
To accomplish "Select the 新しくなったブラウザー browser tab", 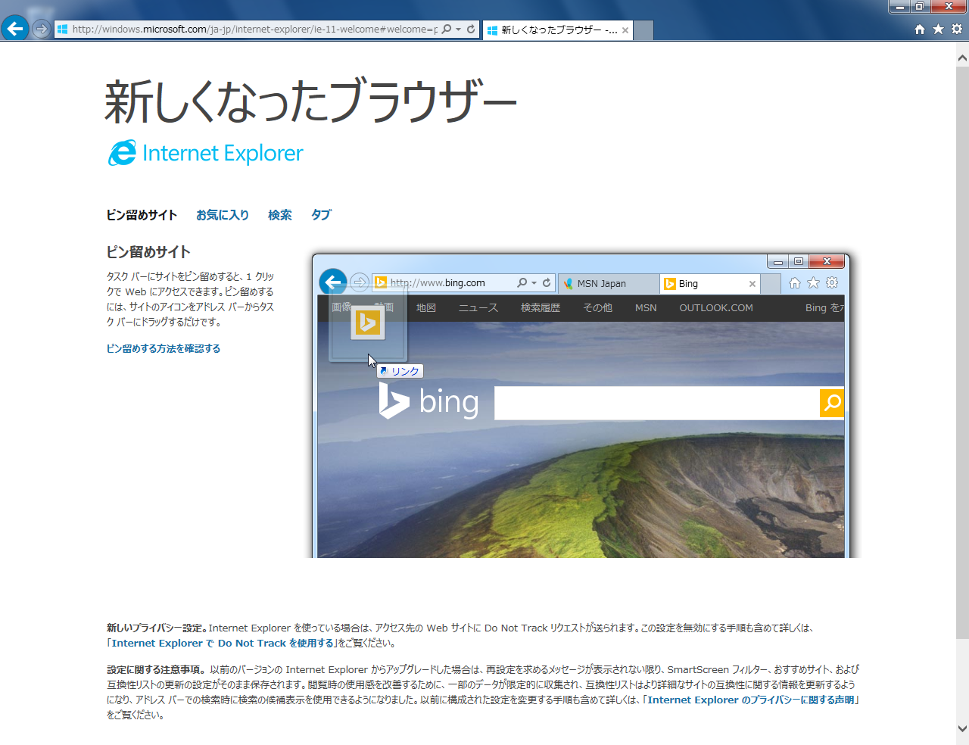I will [557, 30].
